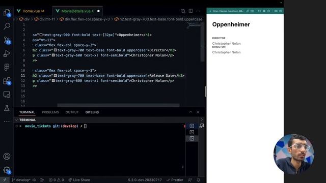This screenshot has width=326, height=183.
Task: Open the PROBLEMS panel tab
Action: pyautogui.click(x=50, y=112)
